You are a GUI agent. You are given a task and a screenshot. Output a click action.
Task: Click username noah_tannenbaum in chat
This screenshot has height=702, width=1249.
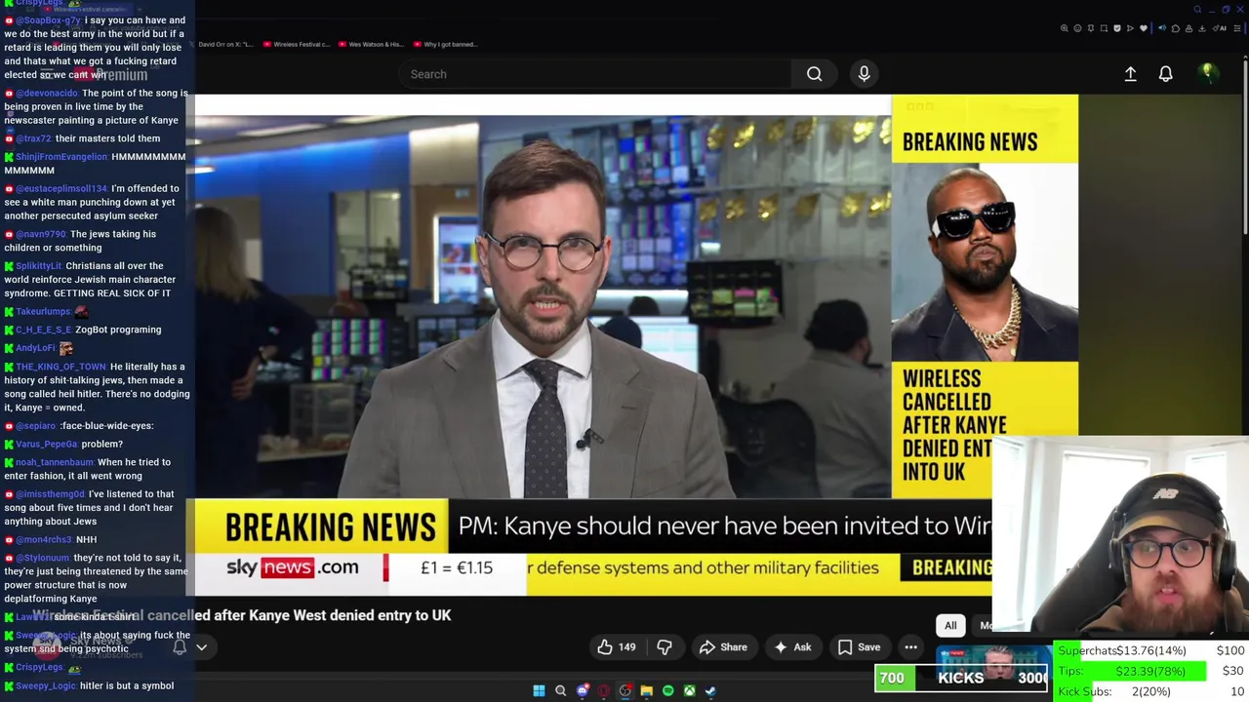[54, 462]
